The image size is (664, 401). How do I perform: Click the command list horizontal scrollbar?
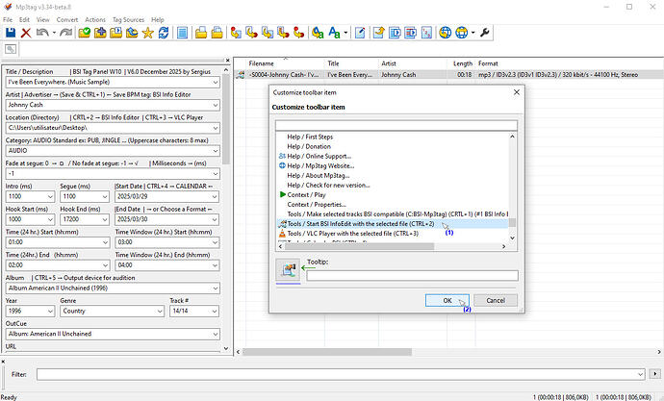(x=360, y=246)
